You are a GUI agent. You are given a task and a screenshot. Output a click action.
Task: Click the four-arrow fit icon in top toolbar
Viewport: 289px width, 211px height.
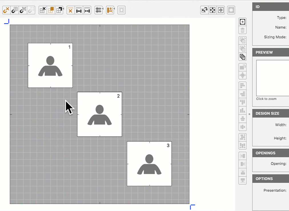212,10
